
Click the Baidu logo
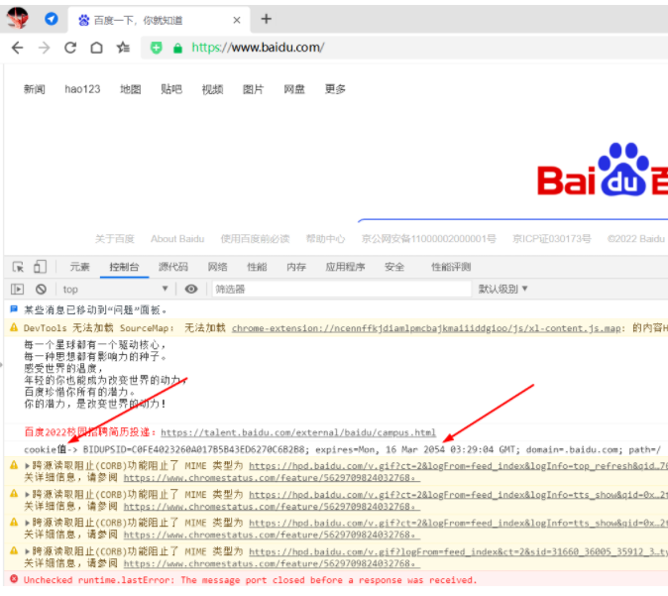(x=603, y=170)
